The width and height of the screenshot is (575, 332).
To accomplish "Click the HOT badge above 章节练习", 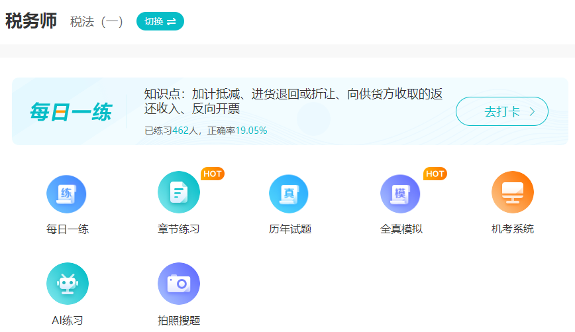I will [213, 174].
